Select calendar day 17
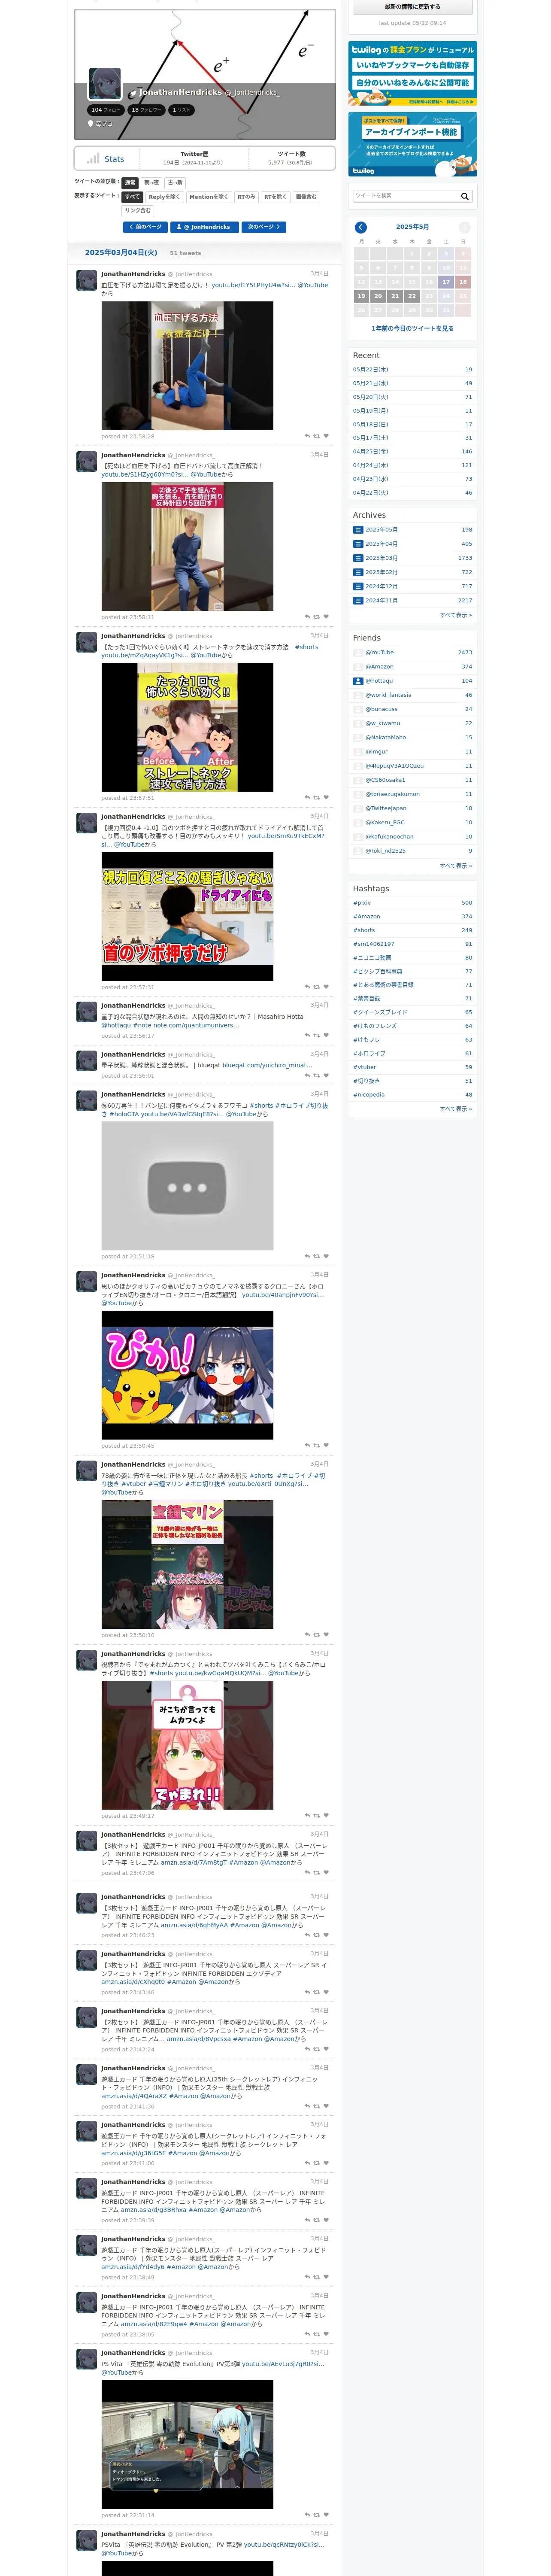The height and width of the screenshot is (2576, 551). [x=446, y=282]
